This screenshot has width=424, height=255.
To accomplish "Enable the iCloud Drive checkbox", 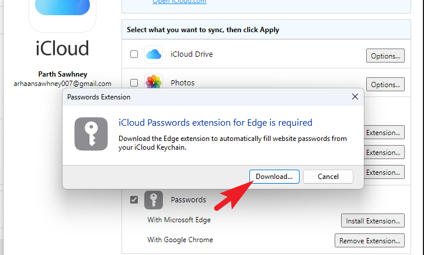I will click(134, 54).
